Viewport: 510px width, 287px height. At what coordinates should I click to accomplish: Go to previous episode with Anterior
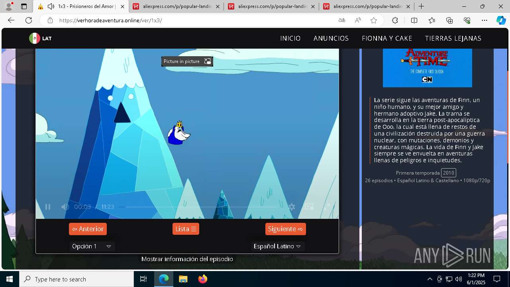(88, 229)
